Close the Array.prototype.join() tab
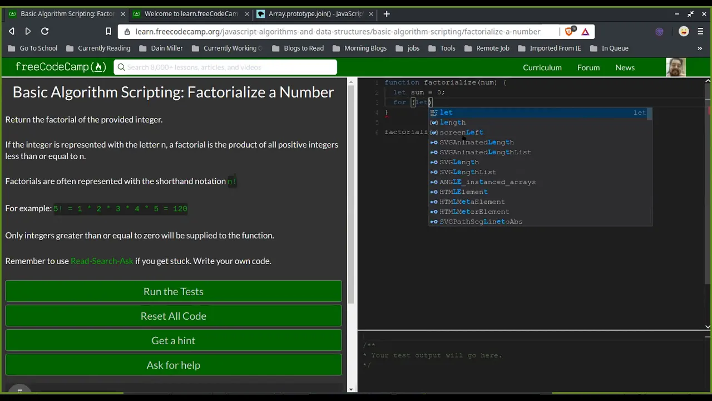Screen dimensions: 712x401 pyautogui.click(x=370, y=14)
